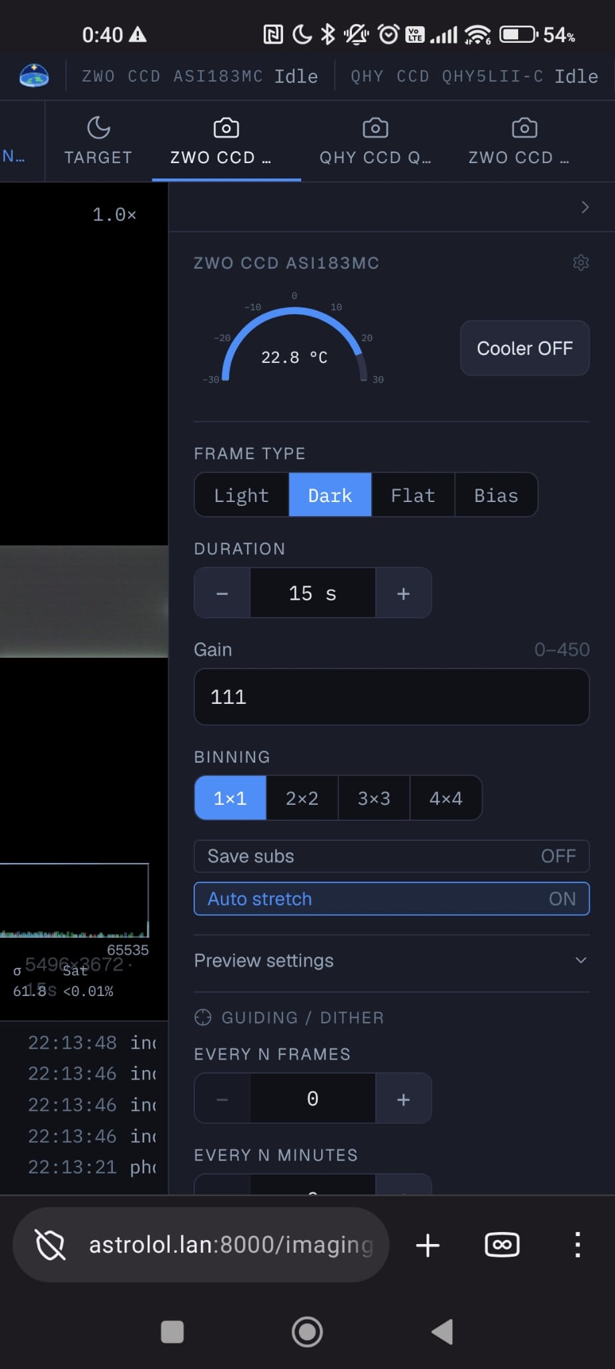Open a new browser tab with plus
Viewport: 615px width, 1369px height.
(427, 1245)
